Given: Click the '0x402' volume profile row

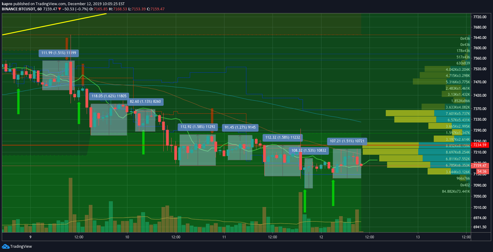Looking at the screenshot, I should pos(465,185).
